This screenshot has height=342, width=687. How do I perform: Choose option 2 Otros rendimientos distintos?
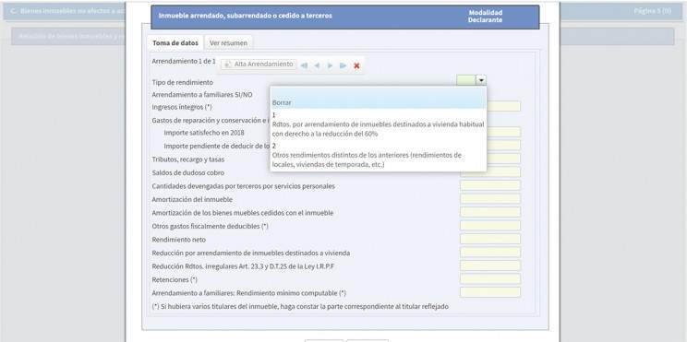378,155
